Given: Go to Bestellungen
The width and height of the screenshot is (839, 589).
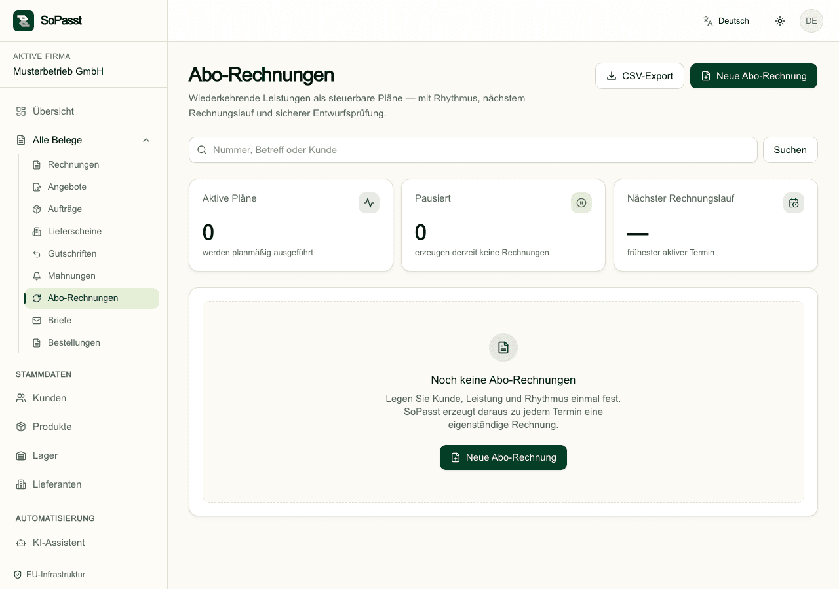Looking at the screenshot, I should 92,342.
